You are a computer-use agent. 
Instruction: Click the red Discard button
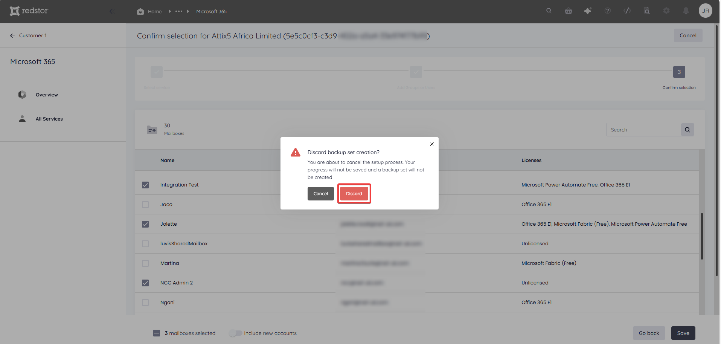click(354, 194)
